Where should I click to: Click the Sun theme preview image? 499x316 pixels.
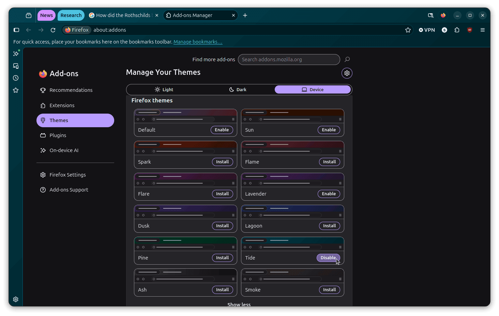292,116
